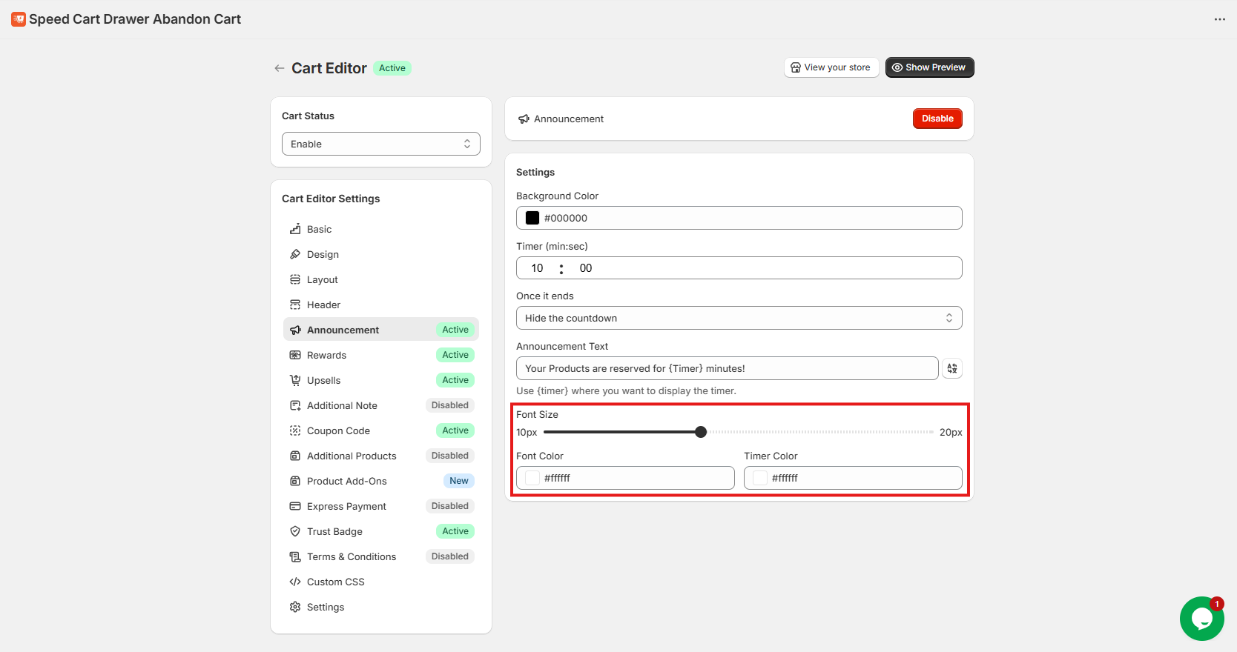1237x652 pixels.
Task: Click the translate icon beside Announcement Text
Action: coord(951,368)
